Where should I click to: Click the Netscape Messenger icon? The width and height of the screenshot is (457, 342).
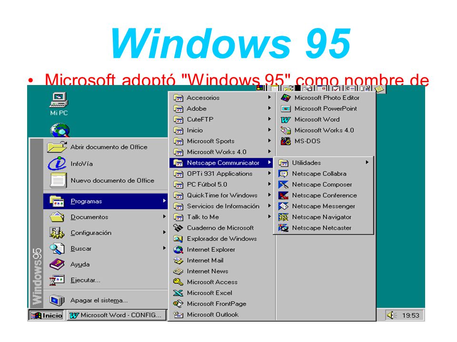[x=283, y=206]
